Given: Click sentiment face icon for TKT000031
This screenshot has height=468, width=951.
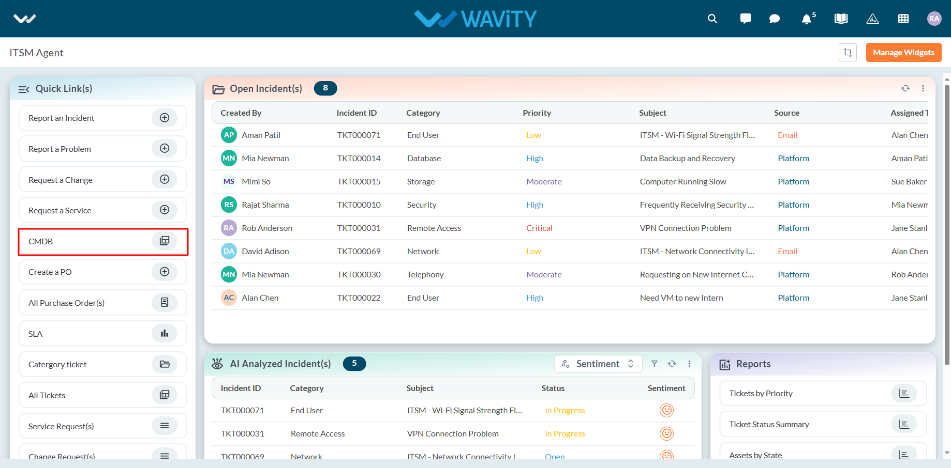Looking at the screenshot, I should click(666, 433).
